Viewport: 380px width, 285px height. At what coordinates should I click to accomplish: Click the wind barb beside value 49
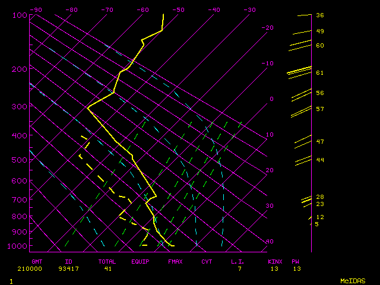302,32
